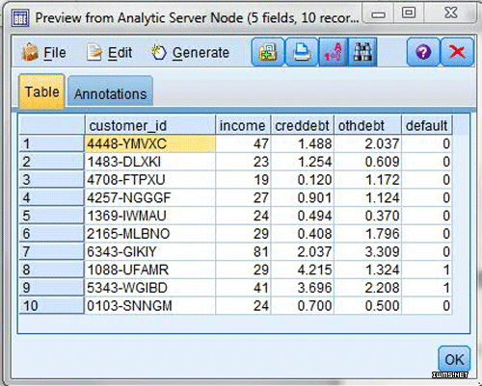This screenshot has width=482, height=386.
Task: Select the income column header
Action: tap(243, 125)
